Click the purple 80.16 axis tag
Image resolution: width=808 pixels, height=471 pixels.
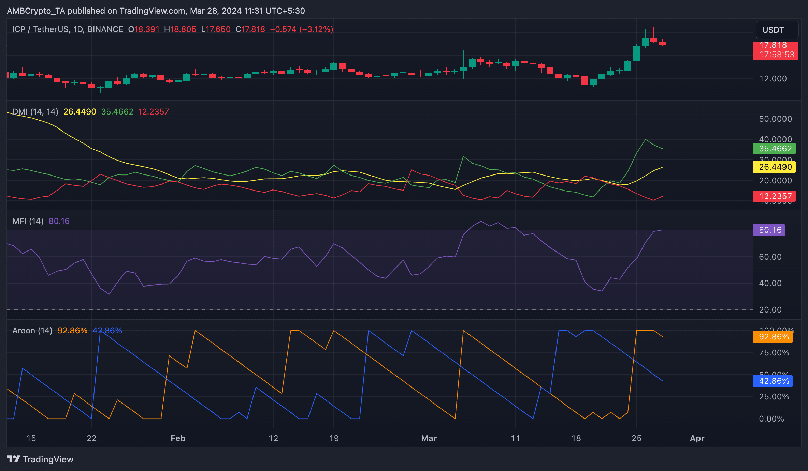769,230
